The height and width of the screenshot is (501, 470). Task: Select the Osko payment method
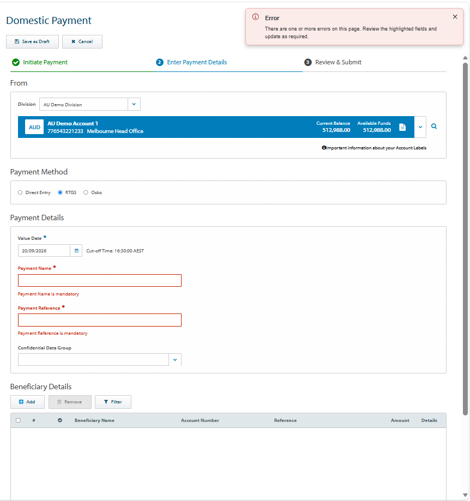[86, 192]
